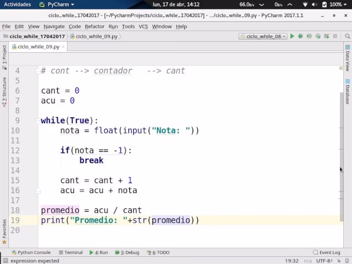The image size is (352, 264).
Task: Click the 19:32 cursor position indicator
Action: pos(291,261)
